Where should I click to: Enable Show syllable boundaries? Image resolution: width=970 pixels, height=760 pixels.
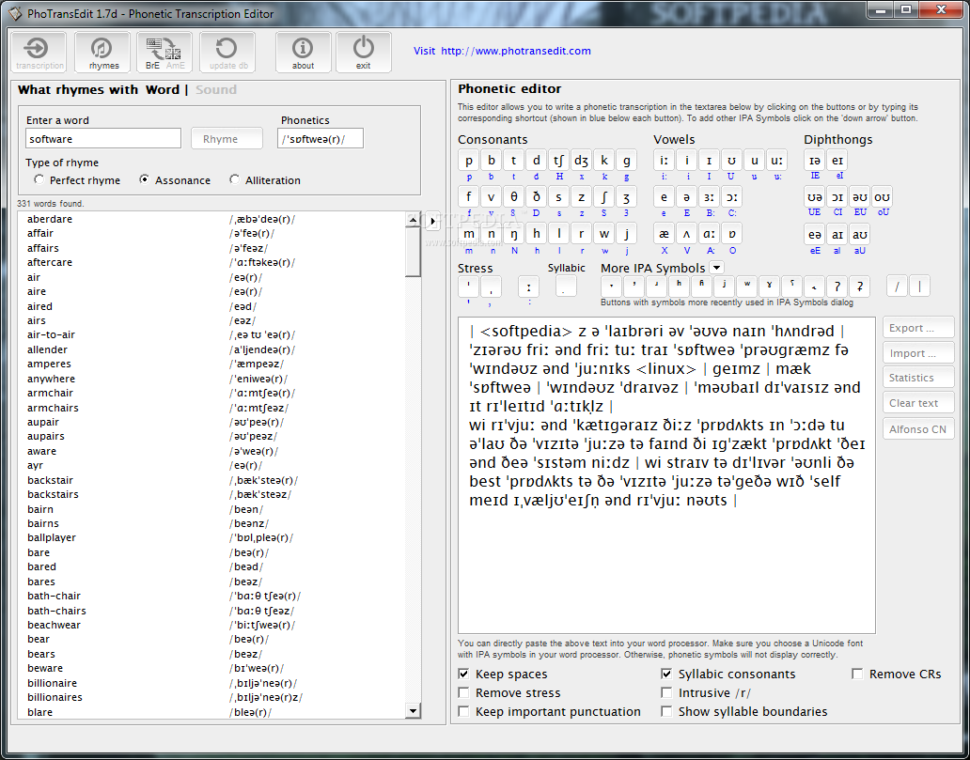pyautogui.click(x=744, y=712)
